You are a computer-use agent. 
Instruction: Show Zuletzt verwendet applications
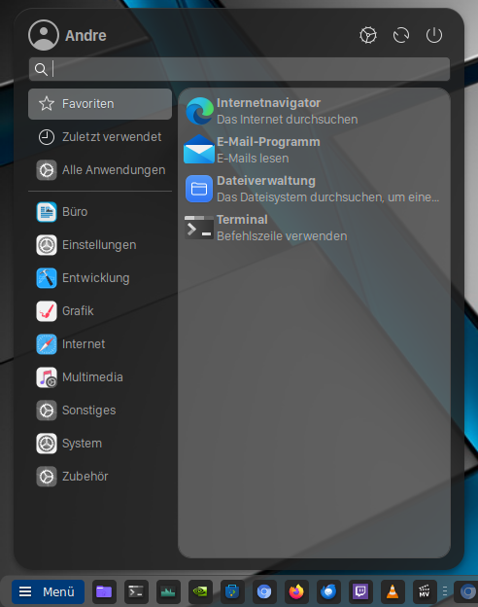(x=100, y=137)
